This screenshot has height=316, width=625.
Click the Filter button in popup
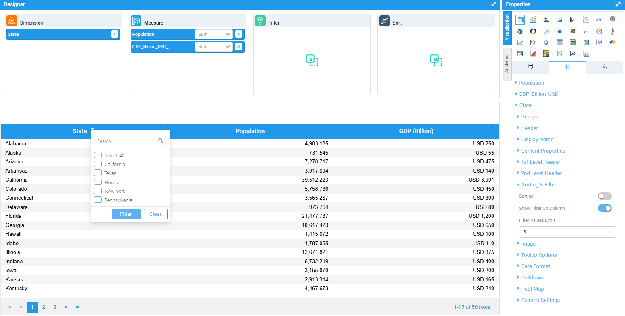126,214
